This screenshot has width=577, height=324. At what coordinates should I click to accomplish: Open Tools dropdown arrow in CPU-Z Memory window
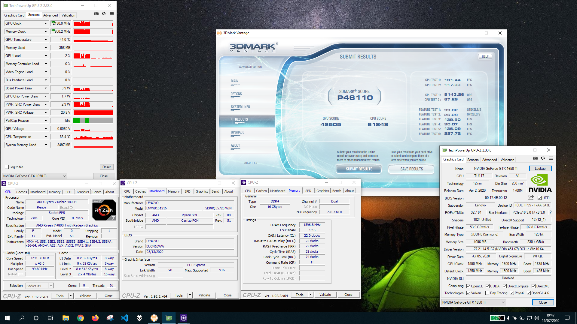[311, 295]
